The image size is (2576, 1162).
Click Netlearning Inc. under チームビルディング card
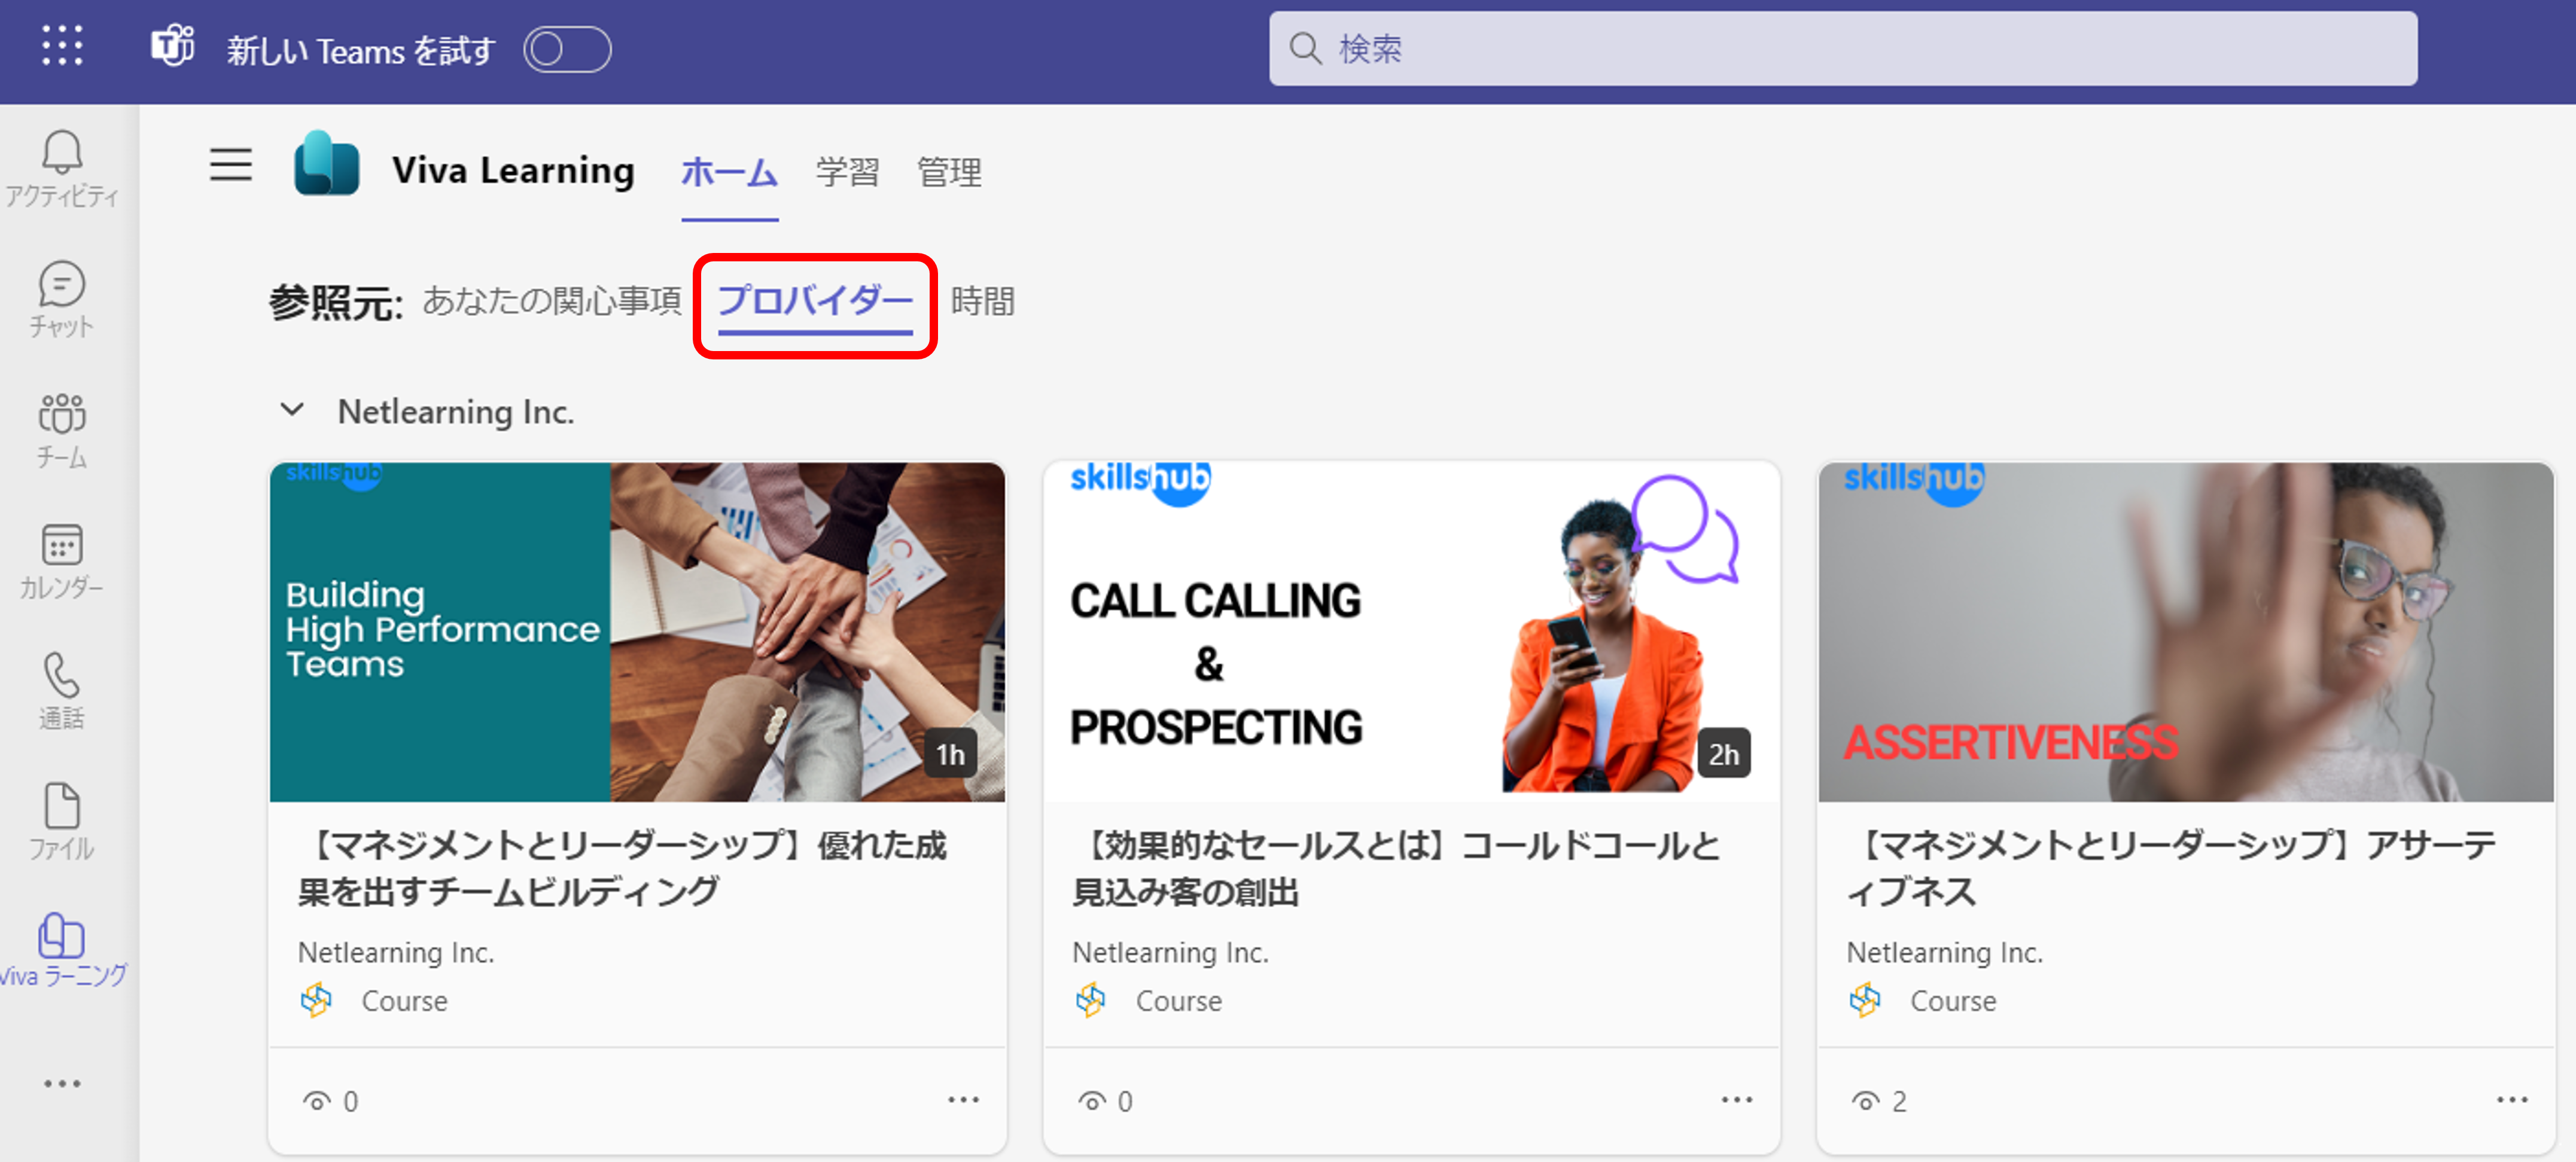396,952
